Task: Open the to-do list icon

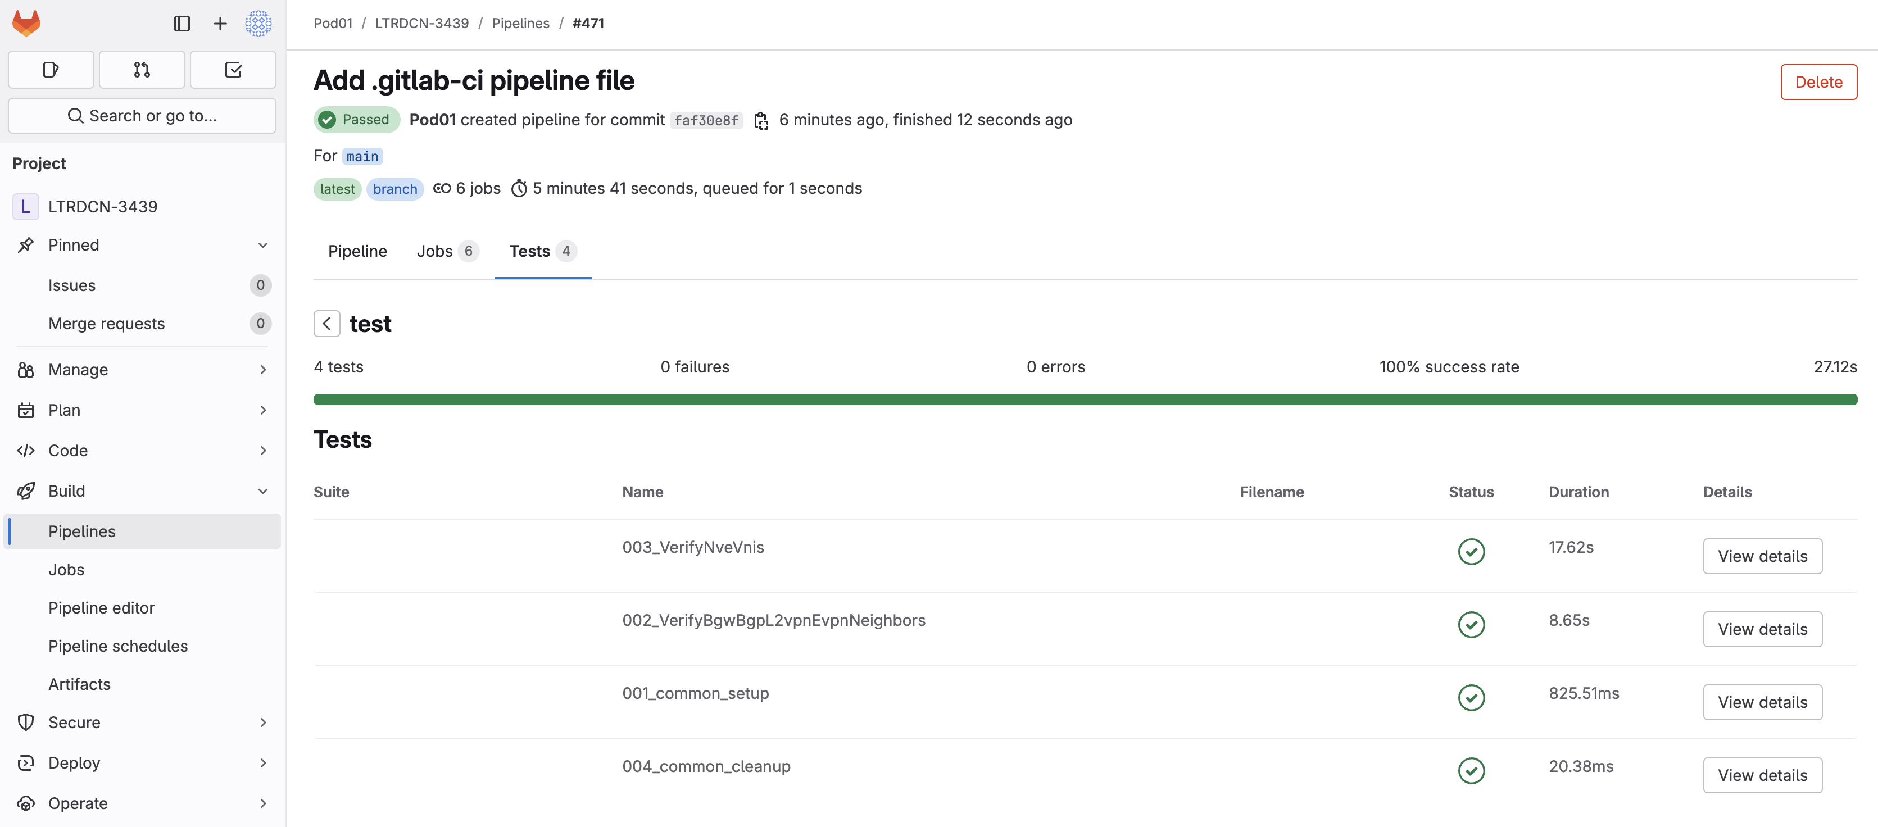Action: pos(233,70)
